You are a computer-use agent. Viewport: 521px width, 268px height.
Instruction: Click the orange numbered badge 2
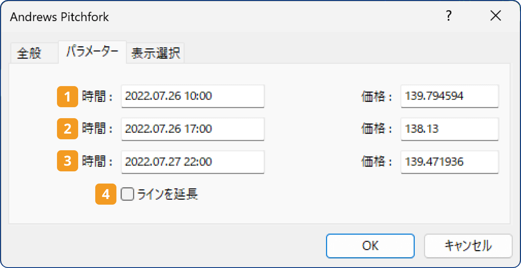point(68,129)
